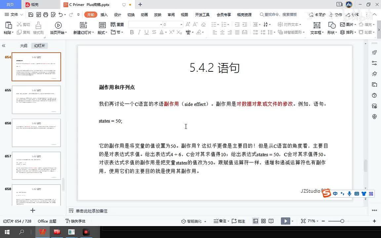Redo the last undone action
Screen dimensions: 381x238
pyautogui.click(x=71, y=15)
